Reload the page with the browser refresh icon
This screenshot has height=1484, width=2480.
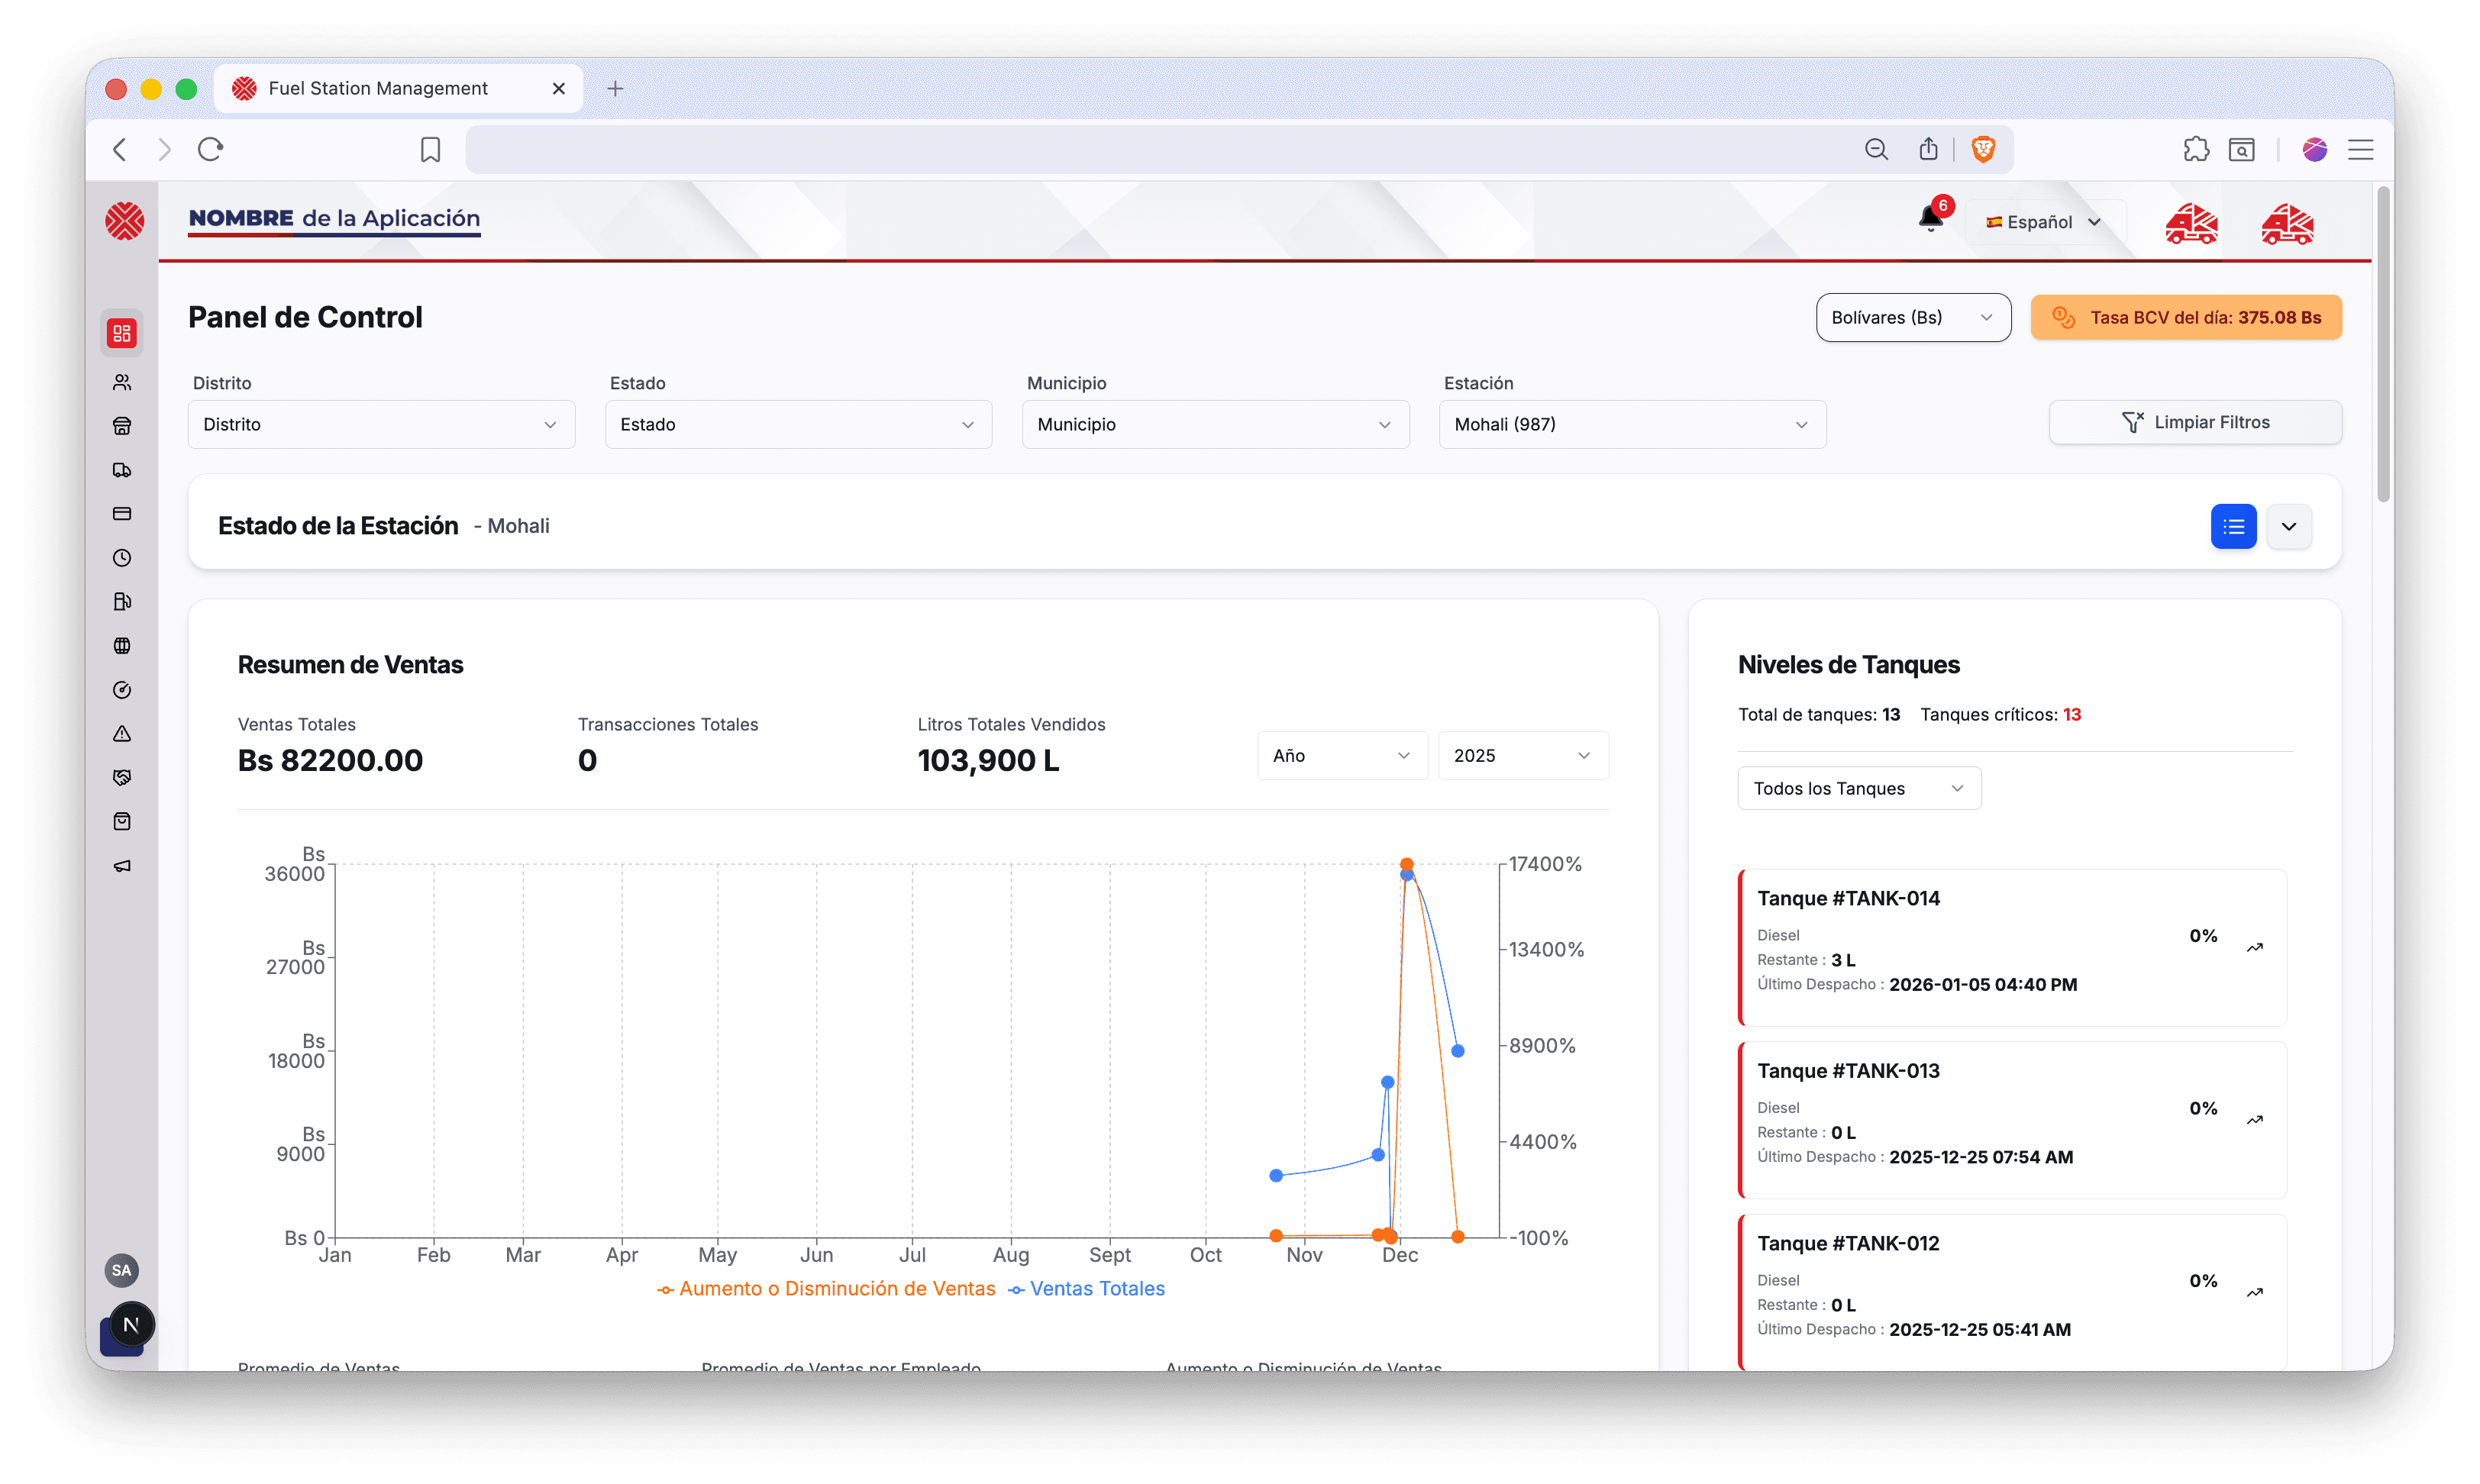210,149
